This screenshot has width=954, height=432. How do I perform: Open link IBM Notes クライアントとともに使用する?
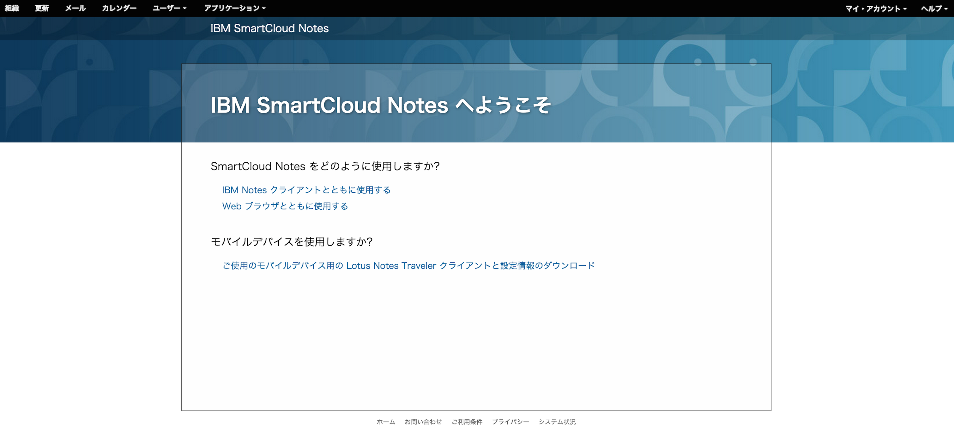(306, 190)
